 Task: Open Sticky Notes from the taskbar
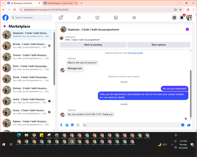point(41,135)
